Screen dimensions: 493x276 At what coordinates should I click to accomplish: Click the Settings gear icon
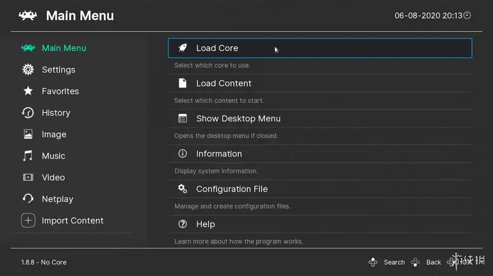point(28,70)
